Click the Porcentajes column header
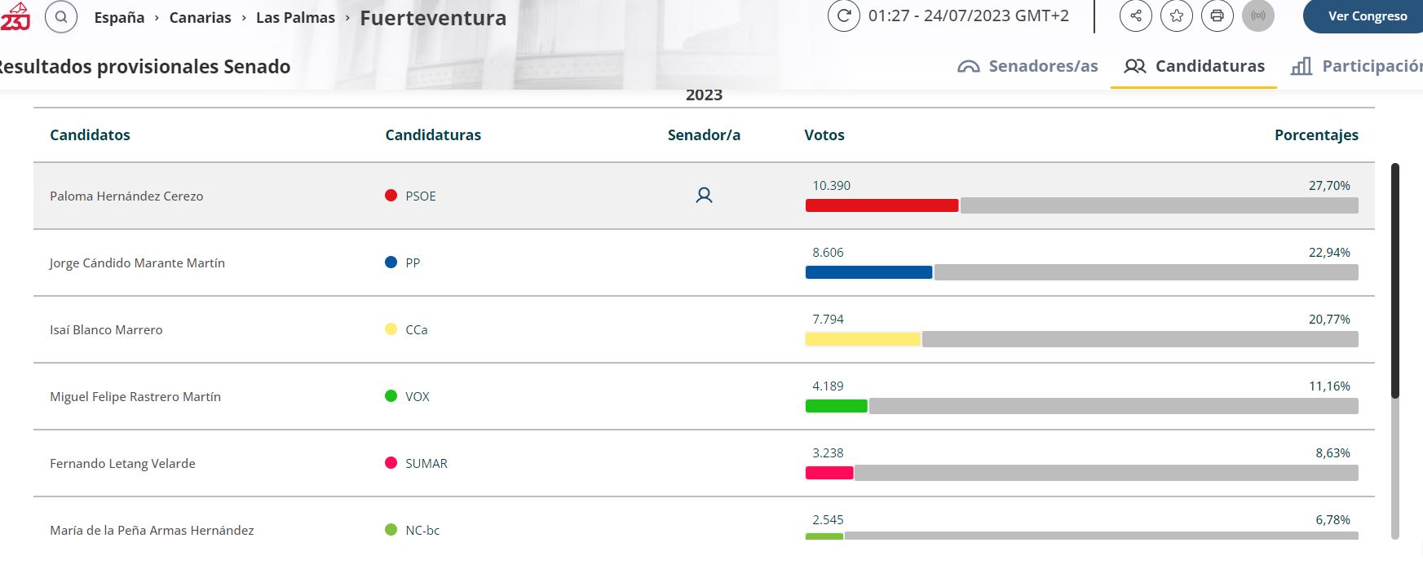This screenshot has width=1423, height=578. point(1316,135)
